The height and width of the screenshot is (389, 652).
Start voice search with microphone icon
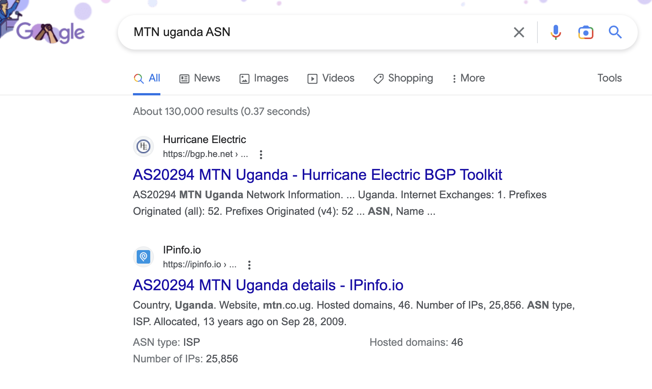click(555, 32)
